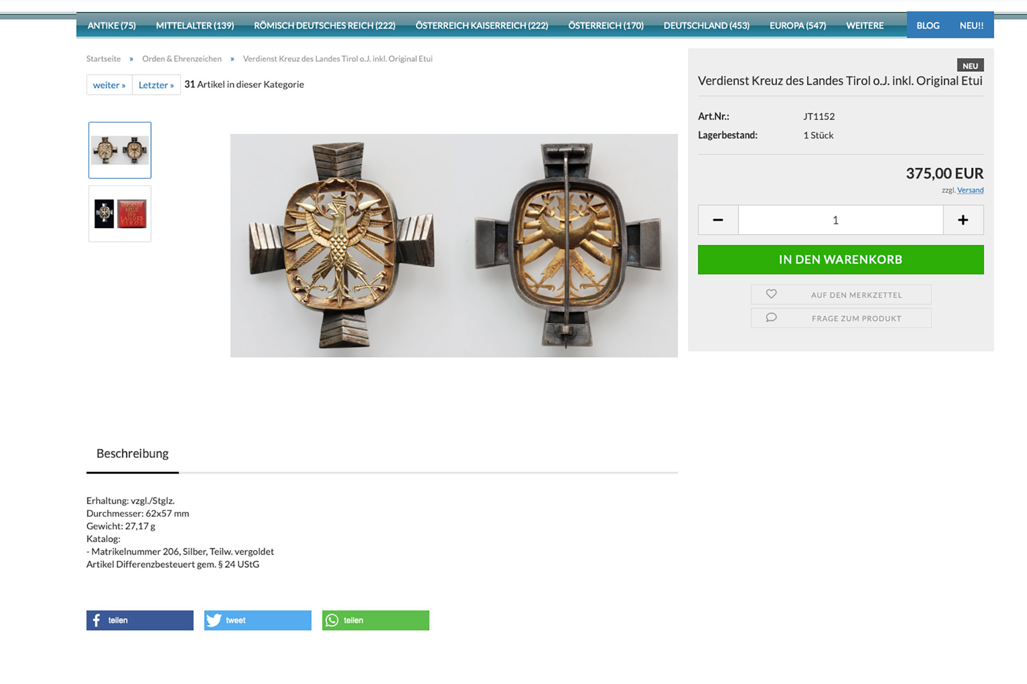Open the Blog page
Image resolution: width=1027 pixels, height=684 pixels.
pyautogui.click(x=928, y=26)
